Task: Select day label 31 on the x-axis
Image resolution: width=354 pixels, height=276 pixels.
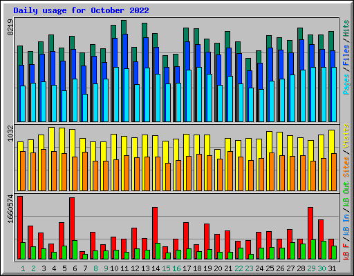Action: [332, 268]
